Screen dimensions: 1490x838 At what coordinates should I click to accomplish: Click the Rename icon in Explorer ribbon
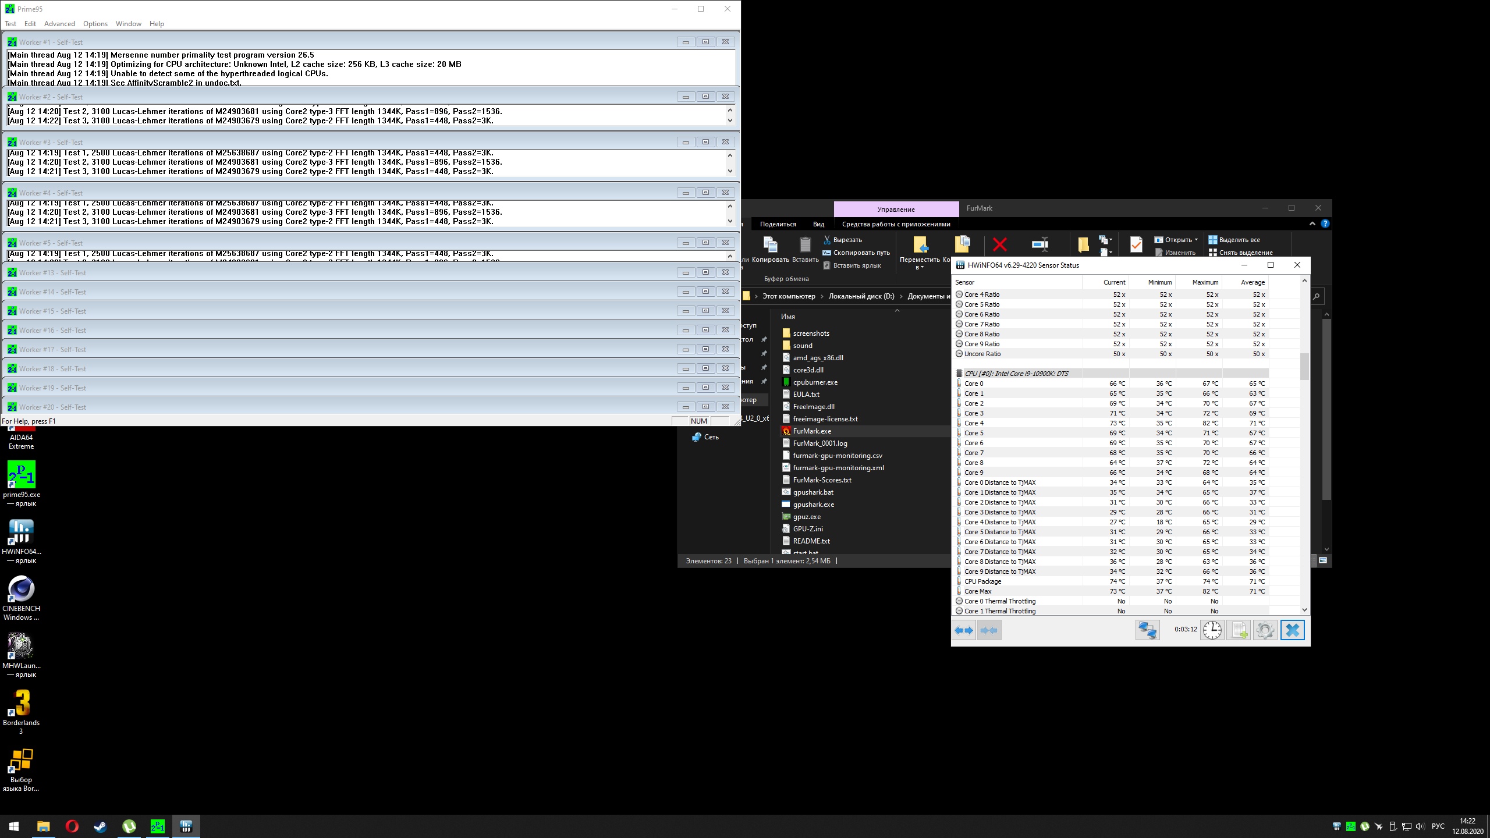[1040, 244]
